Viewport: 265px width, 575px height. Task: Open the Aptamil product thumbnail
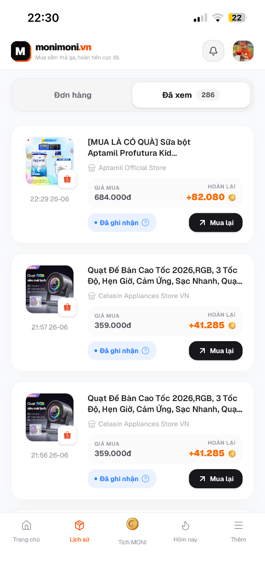coord(50,161)
